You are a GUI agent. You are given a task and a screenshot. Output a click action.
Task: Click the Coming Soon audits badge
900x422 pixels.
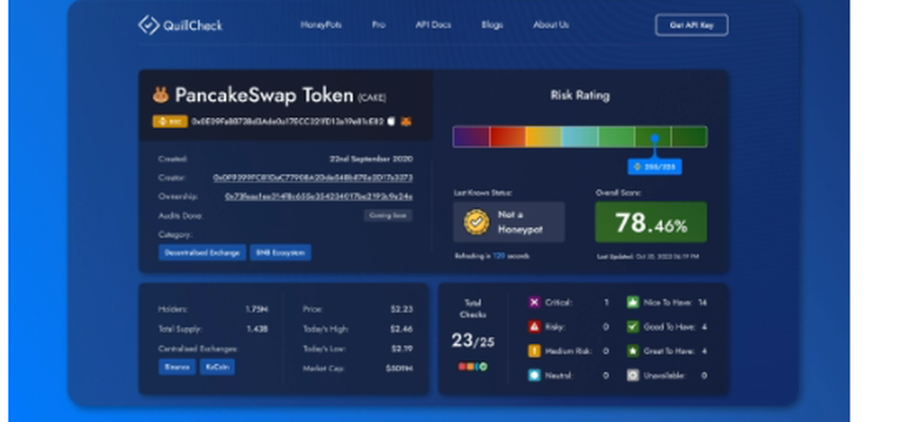pyautogui.click(x=388, y=216)
